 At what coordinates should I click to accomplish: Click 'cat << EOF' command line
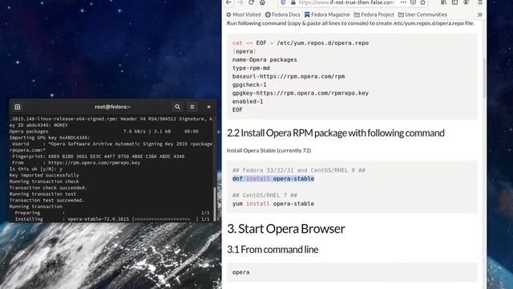(301, 43)
